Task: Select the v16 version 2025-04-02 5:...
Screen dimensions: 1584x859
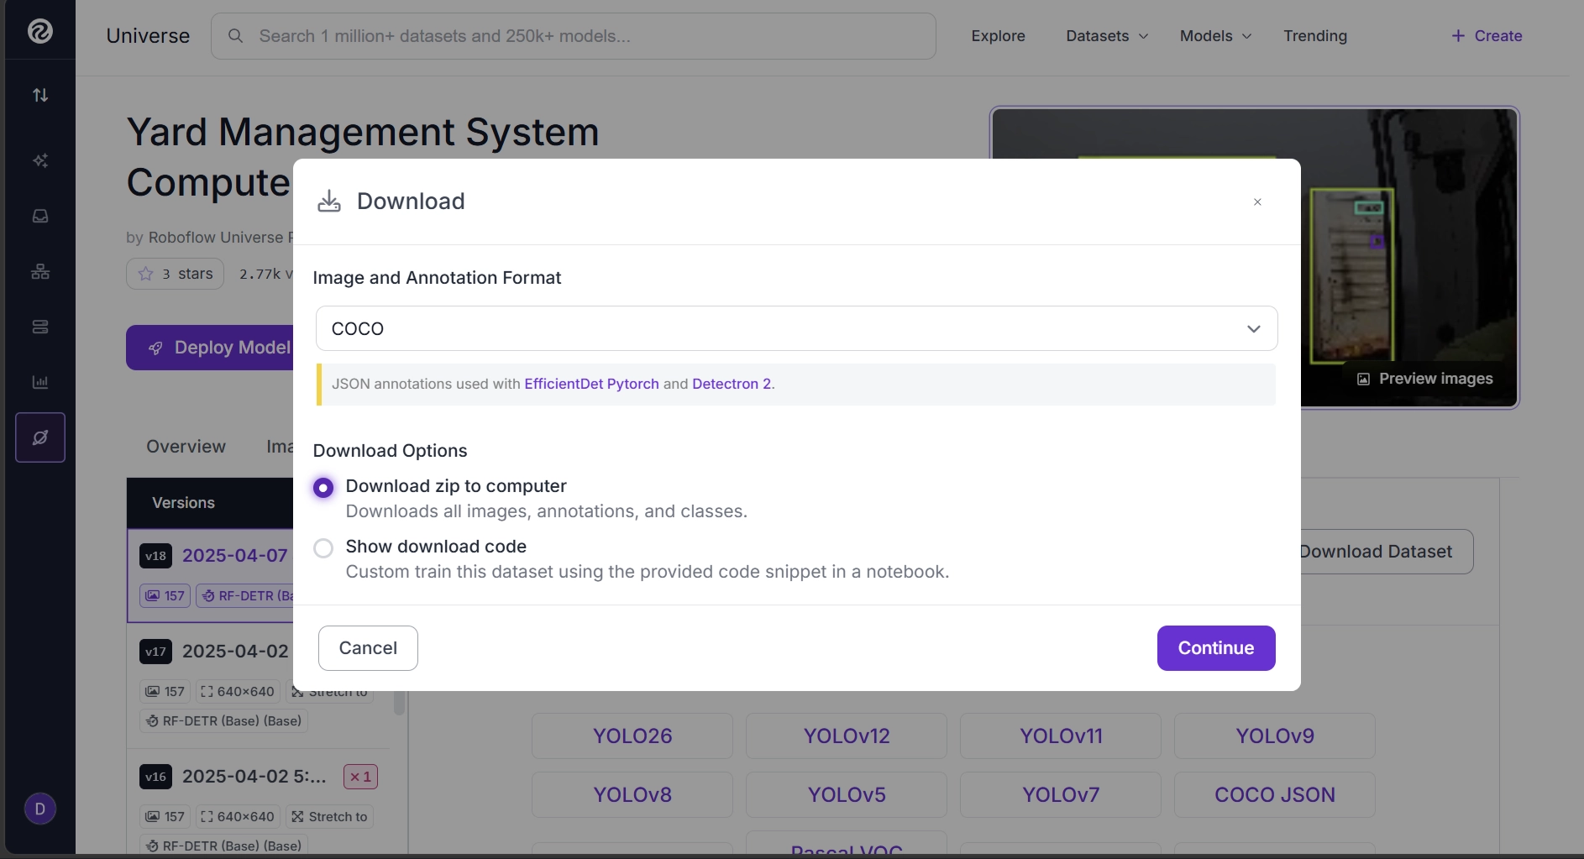Action: point(254,777)
